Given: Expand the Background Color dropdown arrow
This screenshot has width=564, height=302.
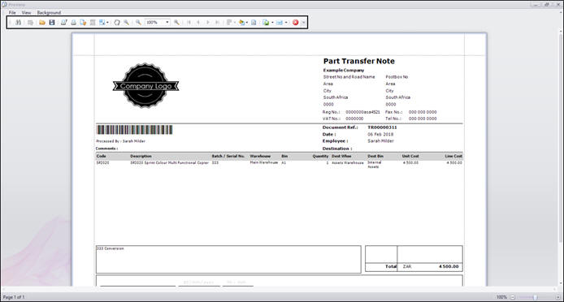Looking at the screenshot, I should [247, 22].
